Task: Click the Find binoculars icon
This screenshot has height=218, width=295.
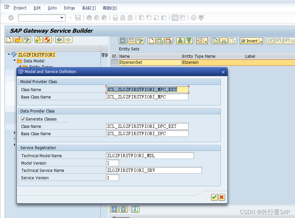Action: point(123,18)
